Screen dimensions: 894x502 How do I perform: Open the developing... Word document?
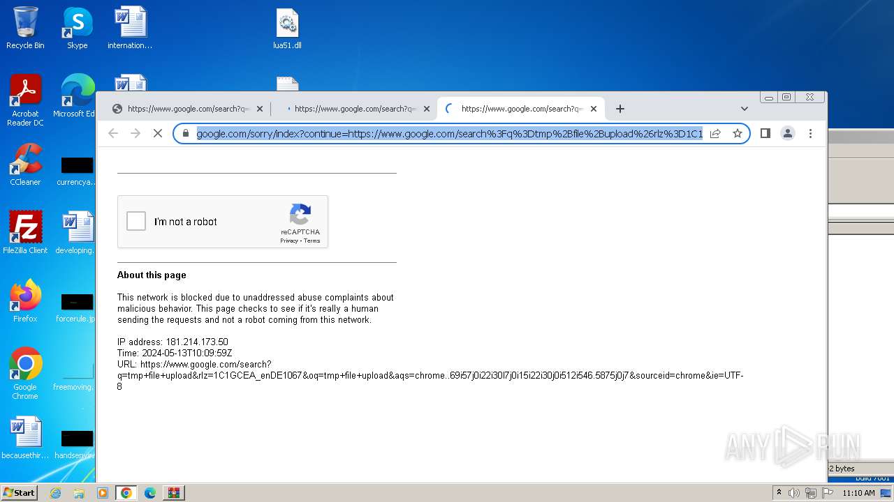pos(77,233)
